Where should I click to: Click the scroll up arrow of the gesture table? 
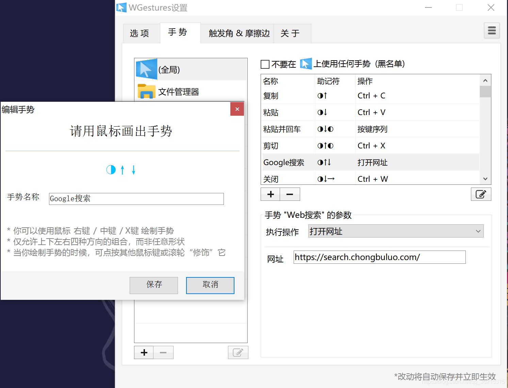[485, 81]
